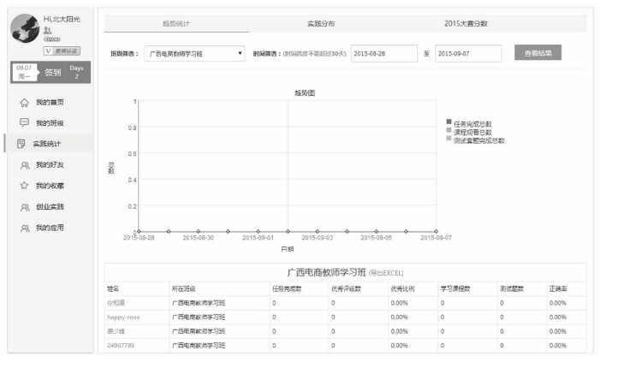Click the 学习课程数 column header

(455, 288)
